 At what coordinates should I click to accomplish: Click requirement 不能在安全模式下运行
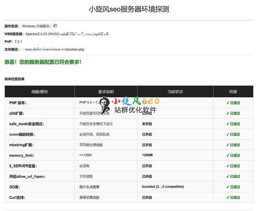click(96, 124)
